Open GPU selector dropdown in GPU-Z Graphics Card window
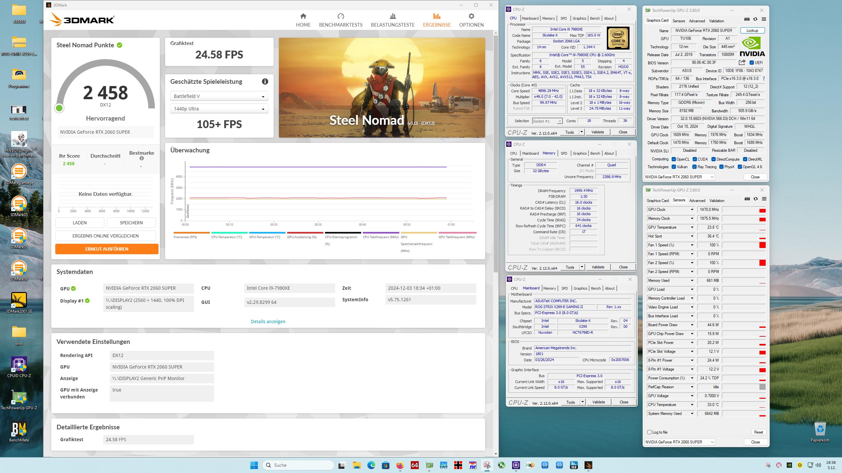The width and height of the screenshot is (842, 473). click(679, 177)
